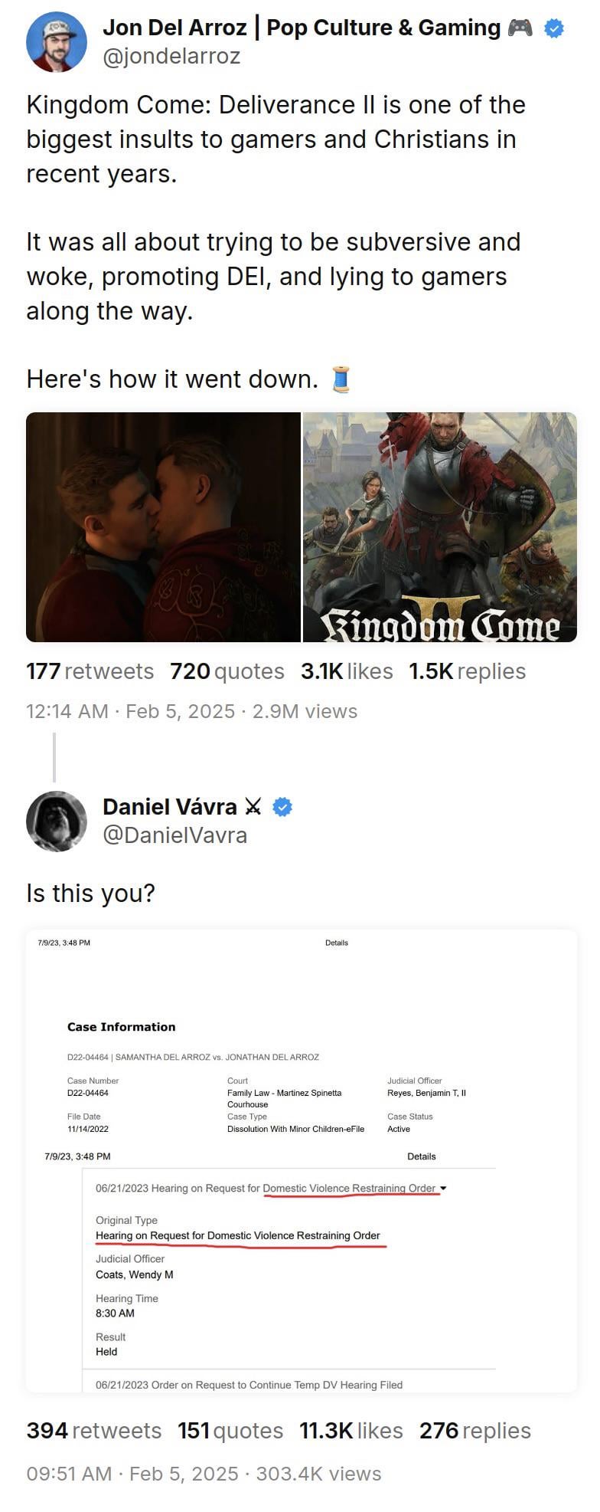
Task: Open the court case document image
Action: pos(302,1161)
